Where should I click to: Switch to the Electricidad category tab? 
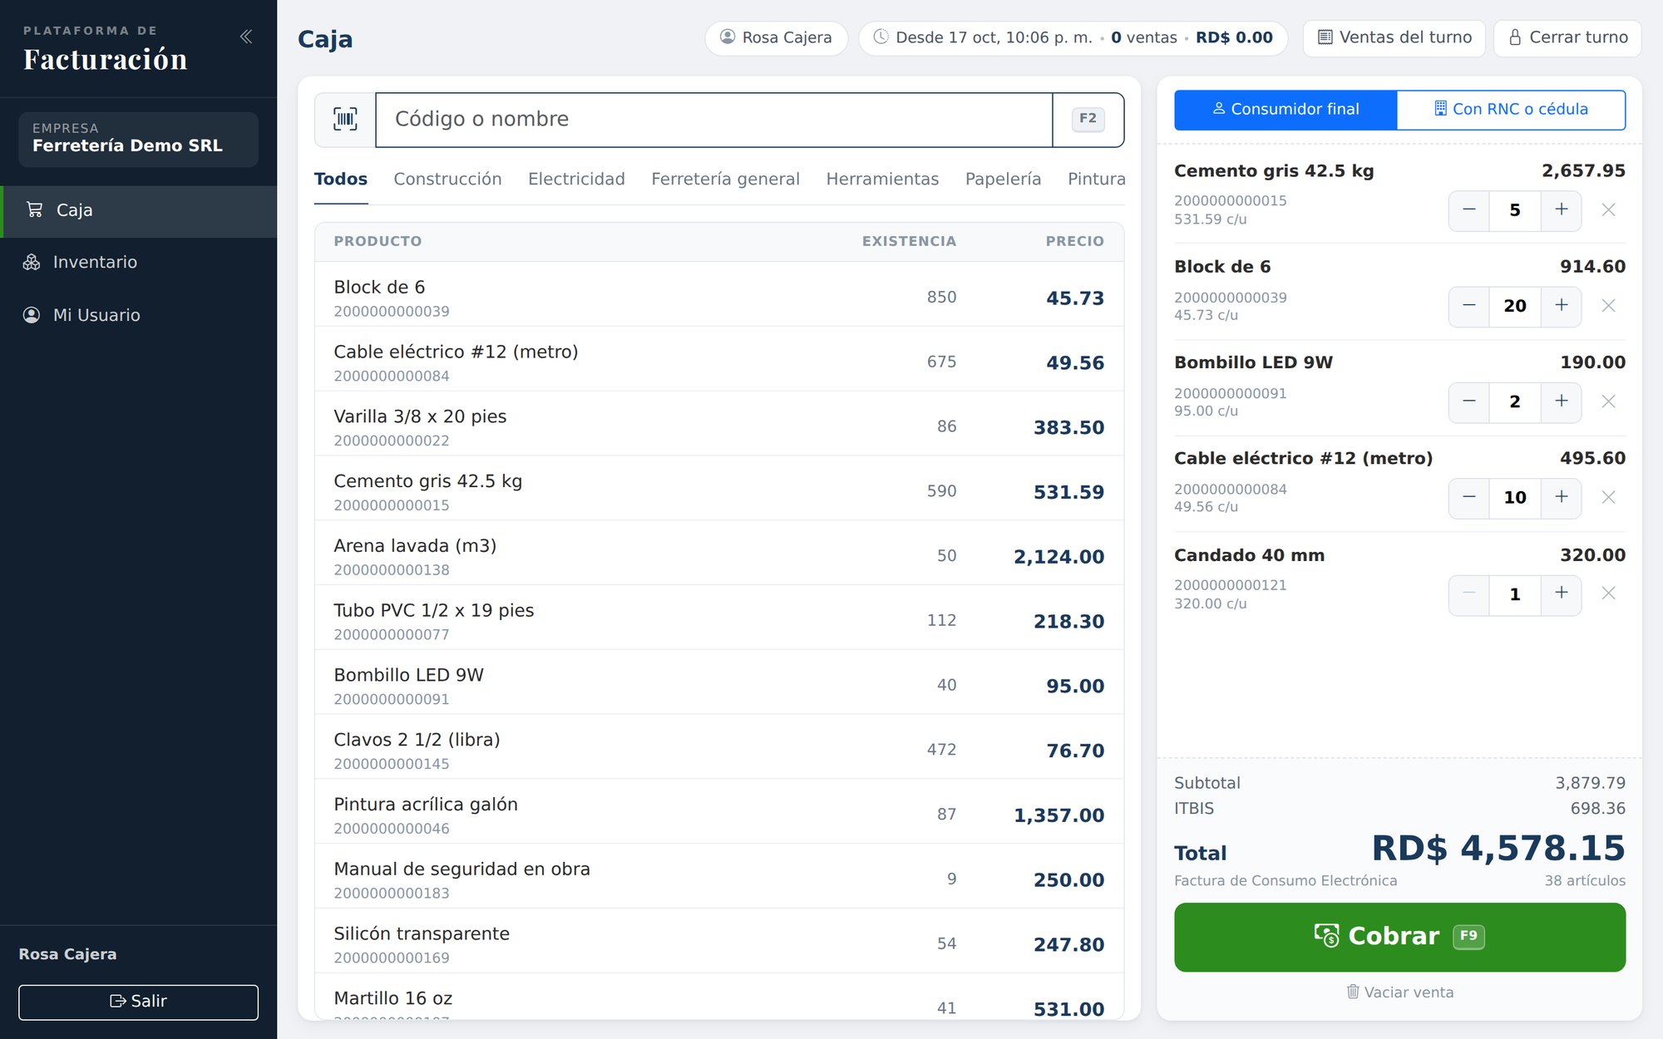pos(576,180)
